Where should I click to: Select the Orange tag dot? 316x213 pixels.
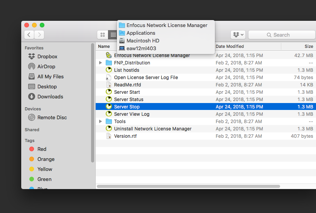(x=32, y=159)
